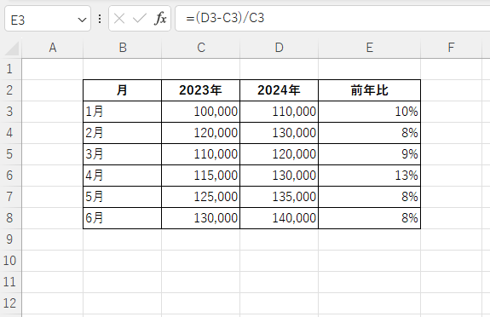Screen dimensions: 490x317
Task: Click the 8% cell in 6月 row
Action: point(369,218)
